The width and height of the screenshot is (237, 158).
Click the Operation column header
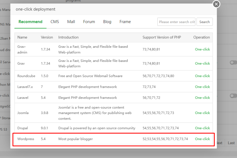coord(202,37)
